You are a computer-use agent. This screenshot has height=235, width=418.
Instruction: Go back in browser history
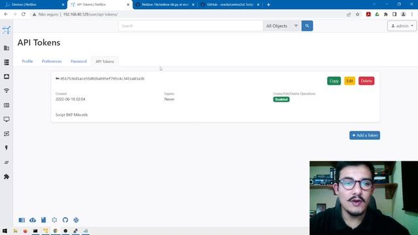(x=6, y=14)
